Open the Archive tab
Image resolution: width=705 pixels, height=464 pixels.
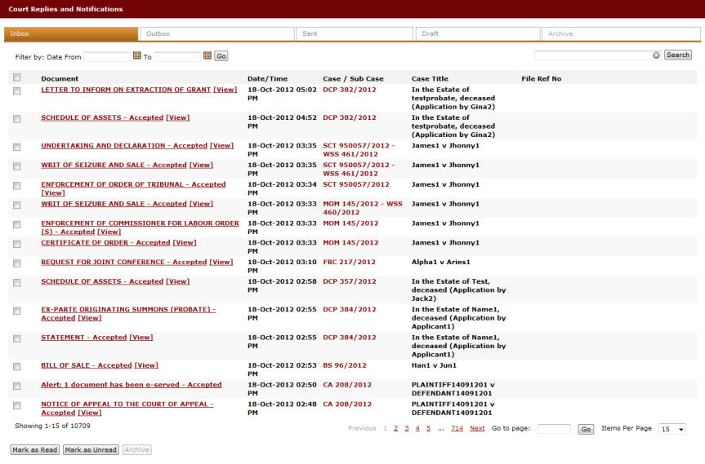620,34
